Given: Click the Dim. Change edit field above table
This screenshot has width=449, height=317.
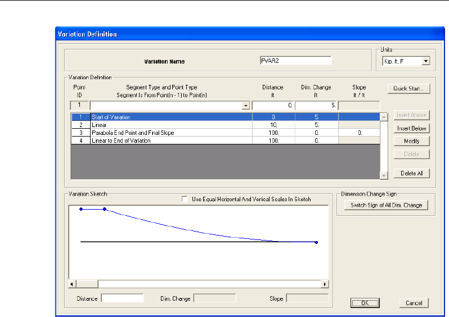Looking at the screenshot, I should [x=316, y=105].
